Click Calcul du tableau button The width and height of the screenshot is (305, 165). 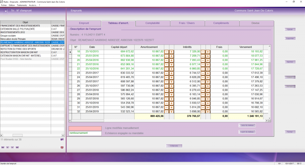point(247,125)
